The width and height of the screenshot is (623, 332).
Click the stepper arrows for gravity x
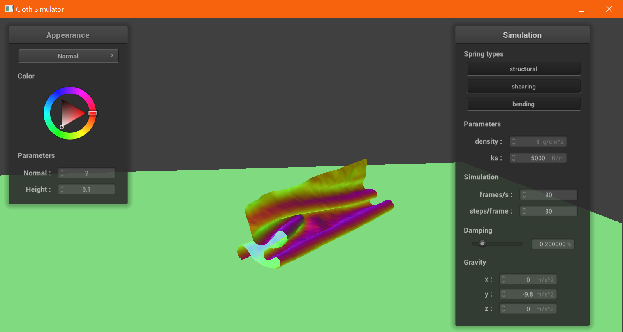503,280
